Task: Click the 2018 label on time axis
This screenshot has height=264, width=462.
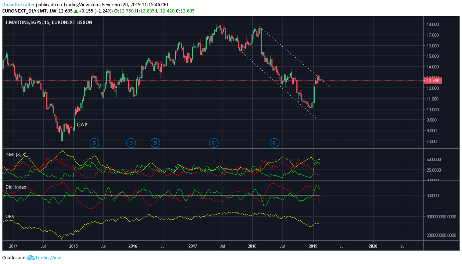Action: (x=252, y=246)
